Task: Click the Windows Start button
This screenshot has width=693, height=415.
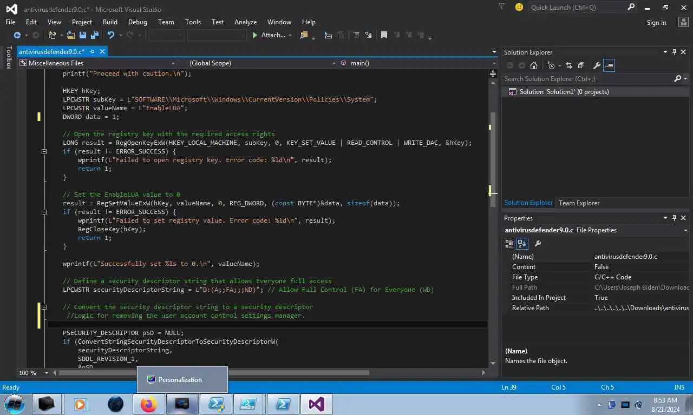Action: click(x=15, y=404)
